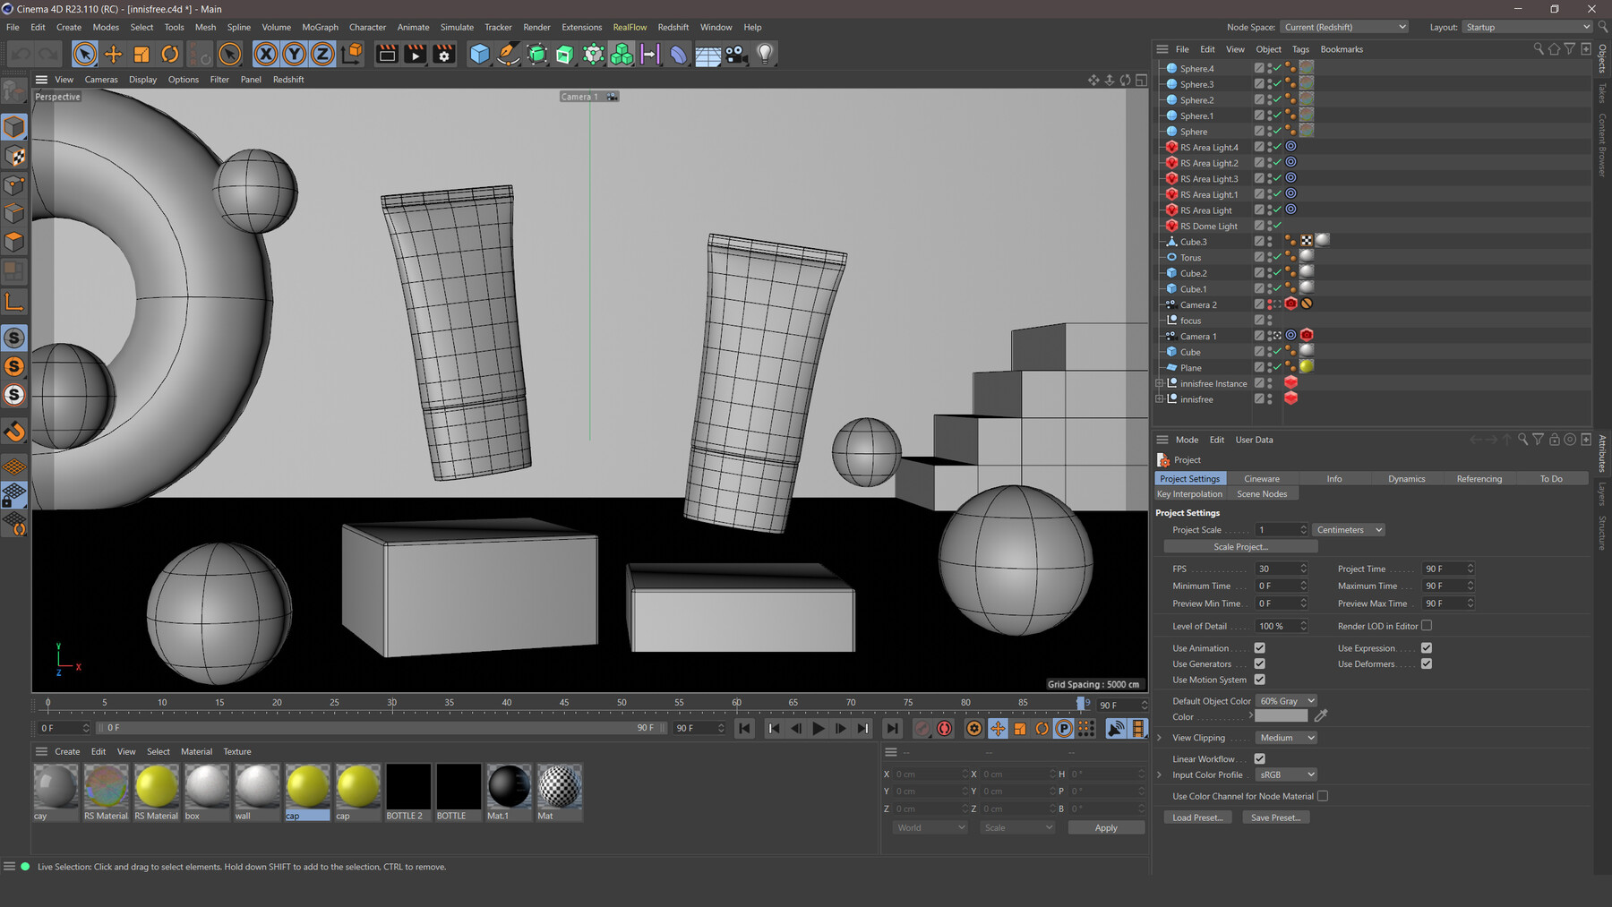Change Project Scale units from Centimeters dropdown
Image resolution: width=1612 pixels, height=907 pixels.
(1348, 529)
